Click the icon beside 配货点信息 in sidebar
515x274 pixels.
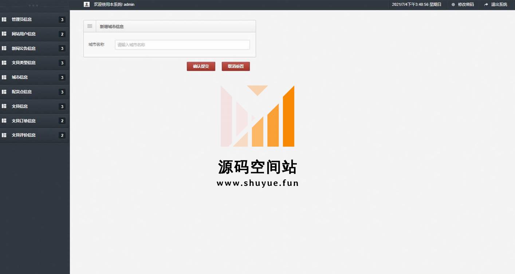click(x=4, y=92)
